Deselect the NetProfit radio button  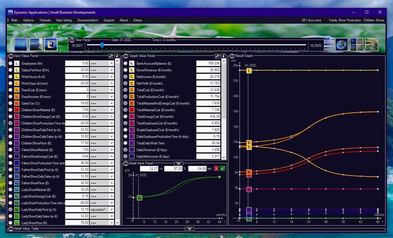[x=125, y=83]
